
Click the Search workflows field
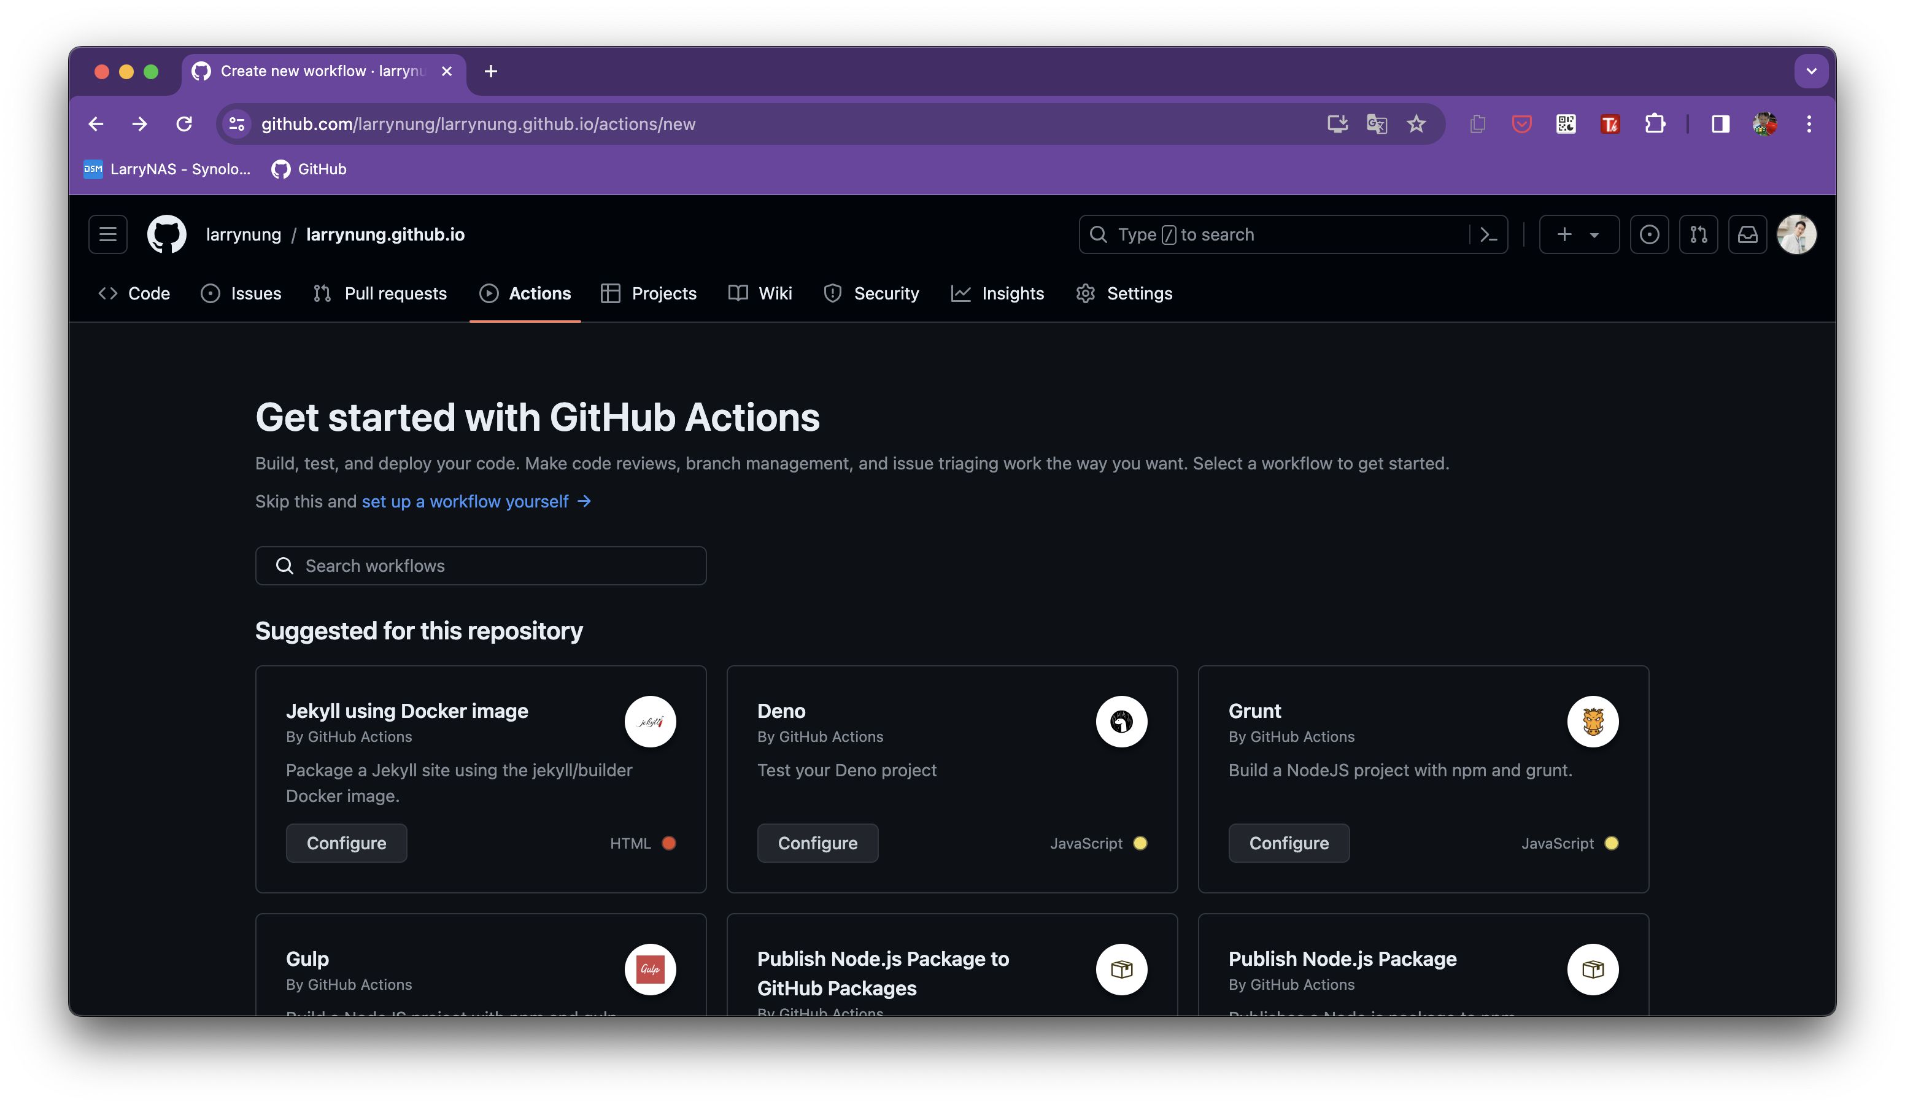pyautogui.click(x=481, y=566)
